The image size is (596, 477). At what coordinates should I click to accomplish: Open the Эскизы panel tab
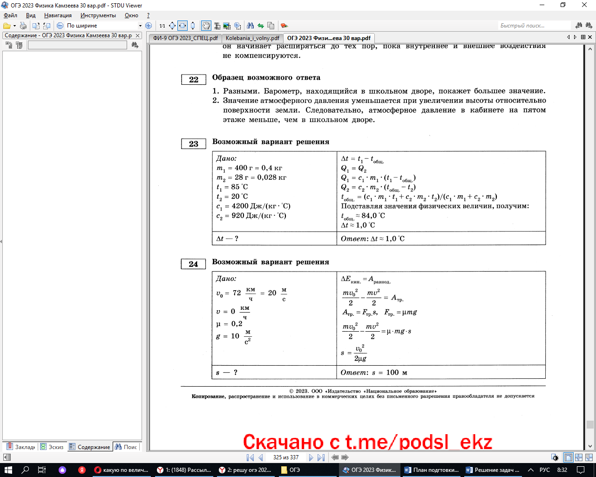click(52, 447)
